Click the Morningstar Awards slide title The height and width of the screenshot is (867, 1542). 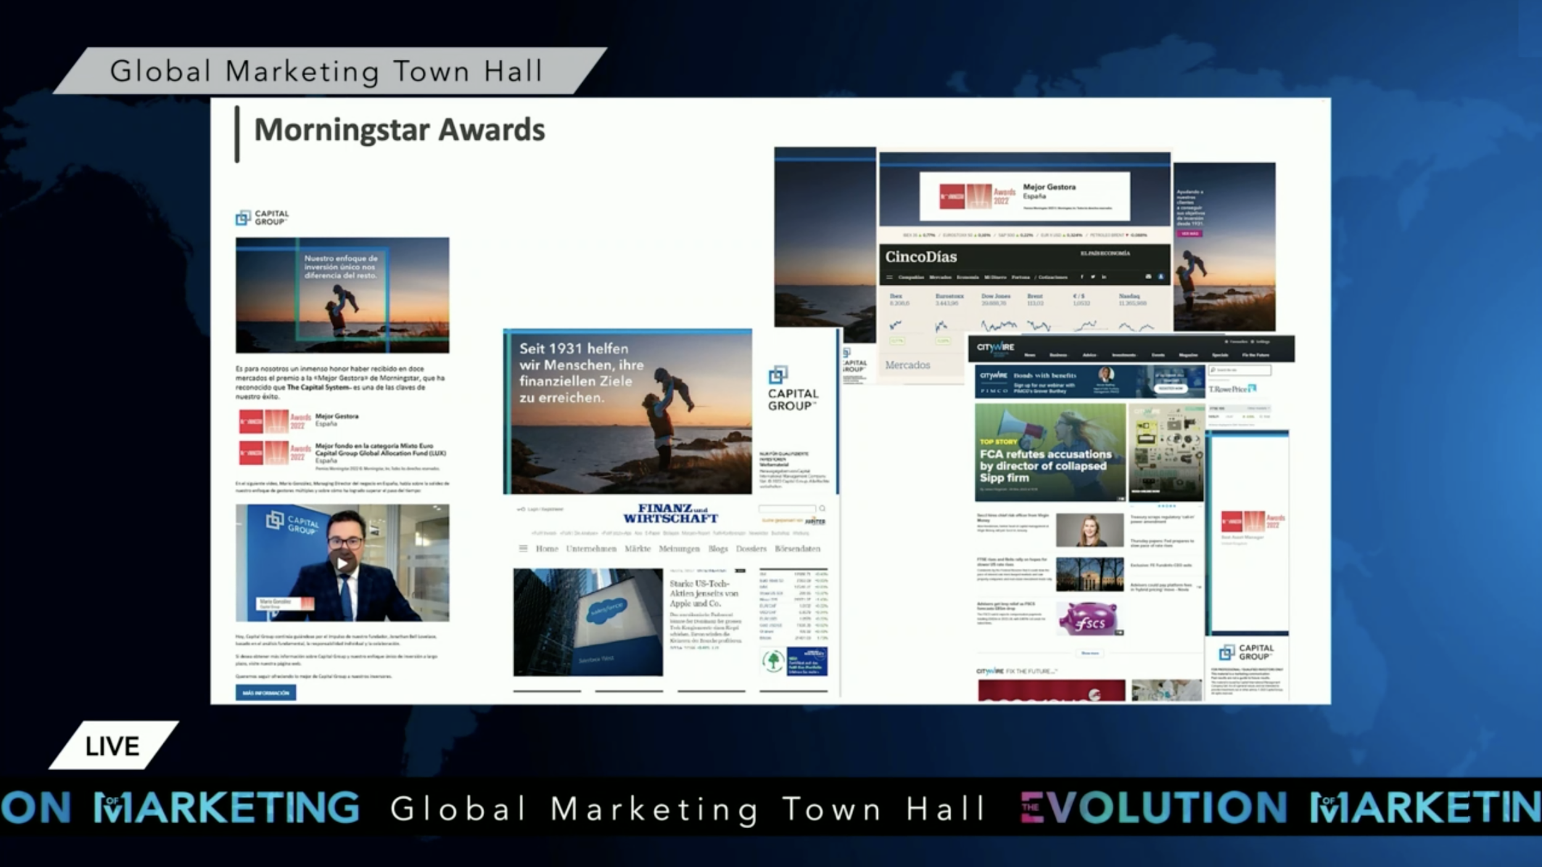point(400,129)
